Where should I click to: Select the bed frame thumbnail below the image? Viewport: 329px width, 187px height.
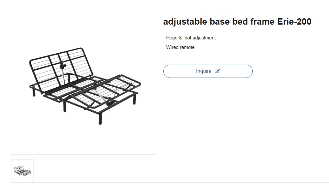coord(22,171)
